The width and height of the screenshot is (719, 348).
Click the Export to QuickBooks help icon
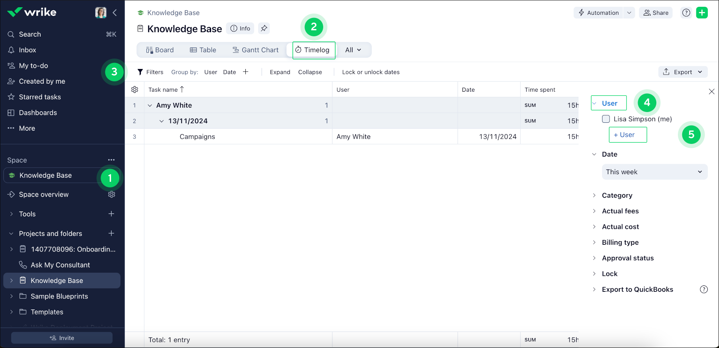704,289
